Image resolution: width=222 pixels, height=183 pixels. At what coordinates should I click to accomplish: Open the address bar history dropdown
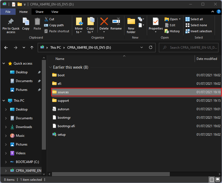[x=142, y=47]
